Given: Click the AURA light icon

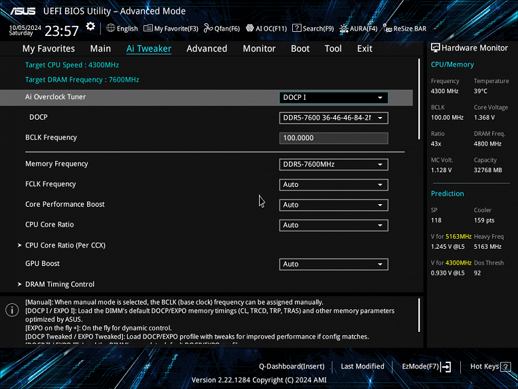Looking at the screenshot, I should (344, 29).
